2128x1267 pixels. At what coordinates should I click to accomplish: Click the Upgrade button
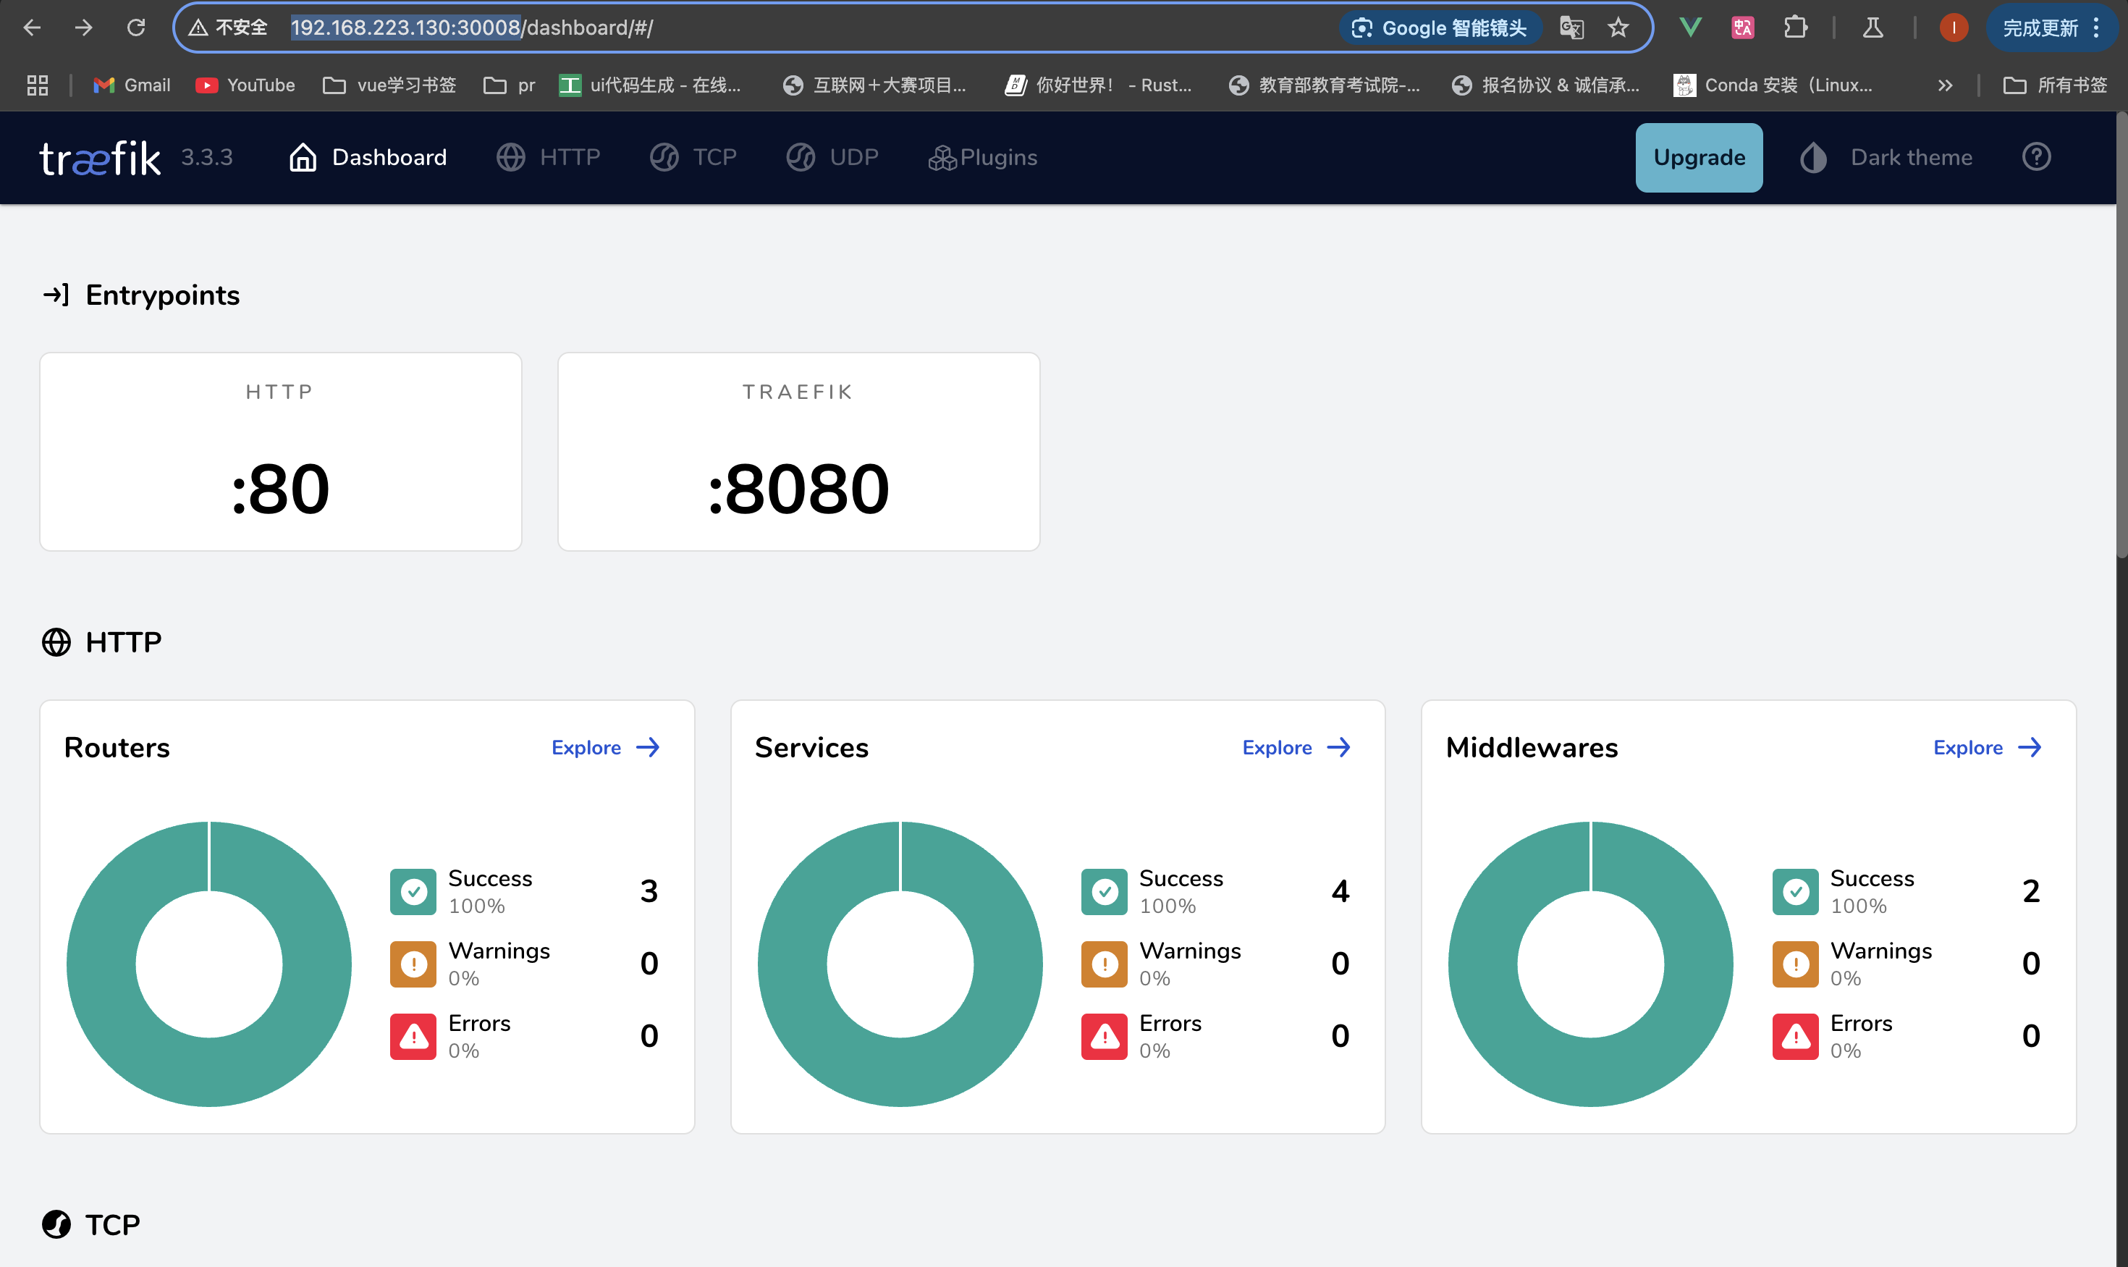(1698, 157)
